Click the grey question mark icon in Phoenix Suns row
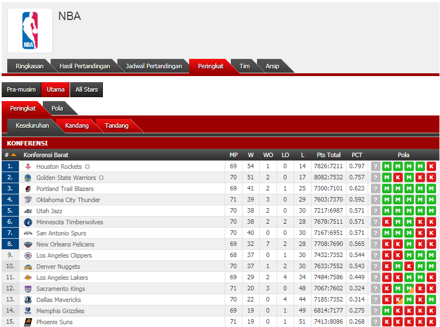Image resolution: width=440 pixels, height=327 pixels. point(375,322)
